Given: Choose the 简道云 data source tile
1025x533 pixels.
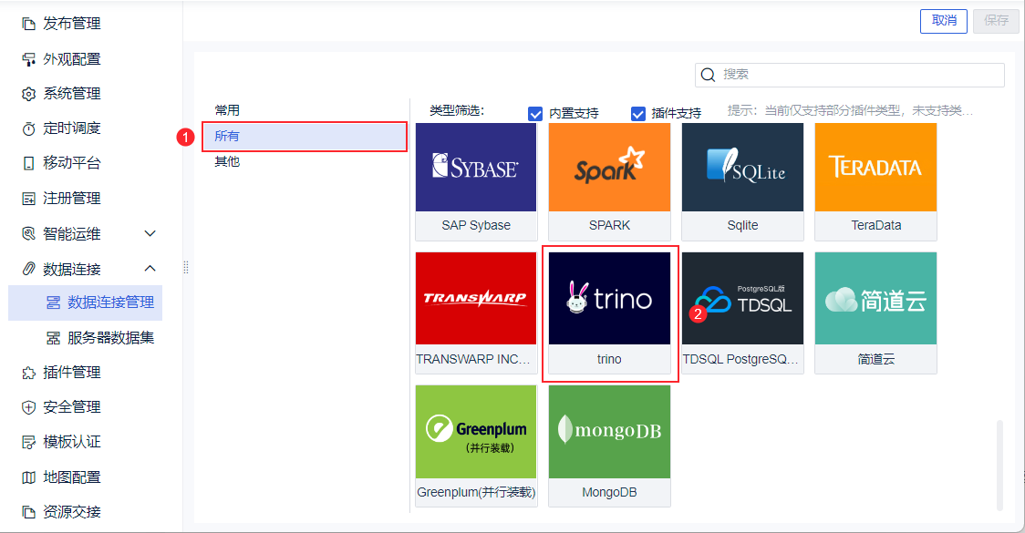Looking at the screenshot, I should coord(876,313).
